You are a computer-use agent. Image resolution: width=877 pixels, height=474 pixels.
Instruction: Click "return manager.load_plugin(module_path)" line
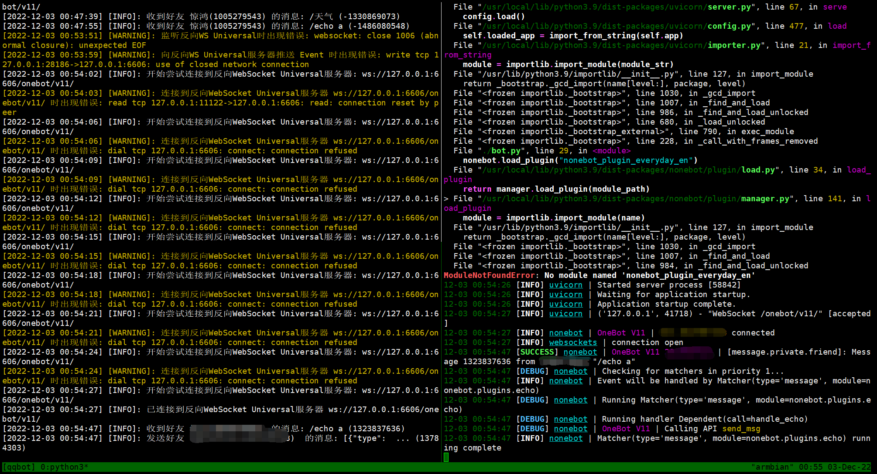556,189
